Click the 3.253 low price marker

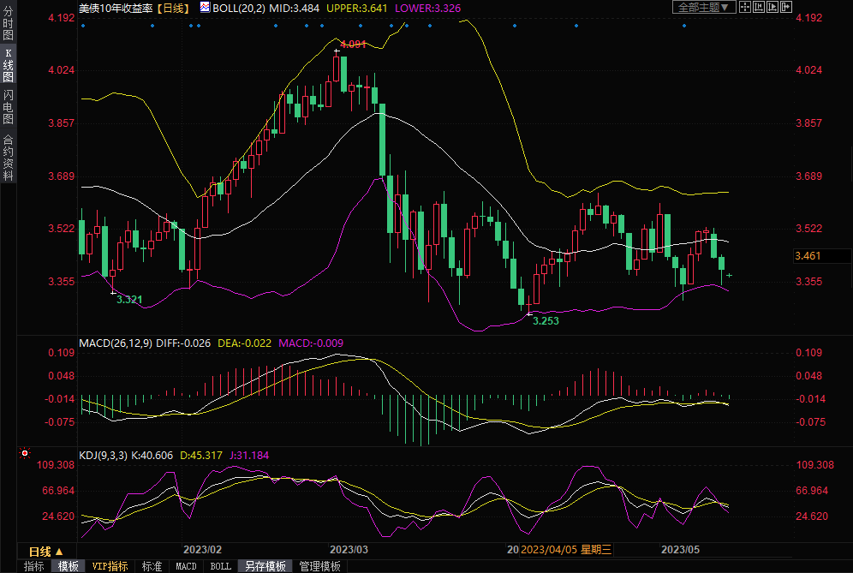point(546,320)
